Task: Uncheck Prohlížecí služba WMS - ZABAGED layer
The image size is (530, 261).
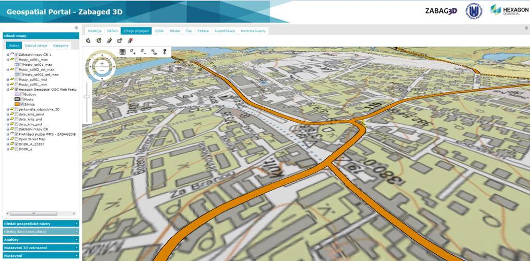Action: [17, 134]
